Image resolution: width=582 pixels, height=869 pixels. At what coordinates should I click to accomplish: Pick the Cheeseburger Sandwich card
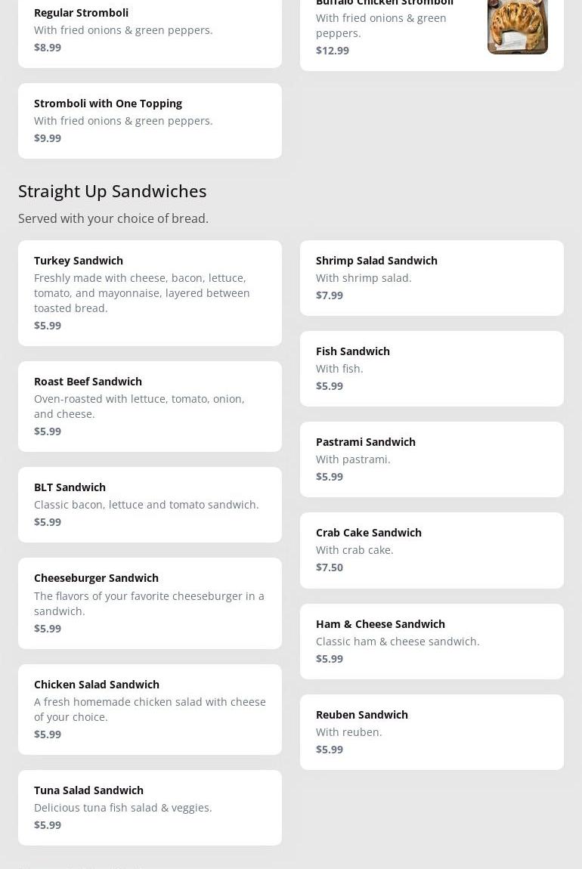[150, 603]
